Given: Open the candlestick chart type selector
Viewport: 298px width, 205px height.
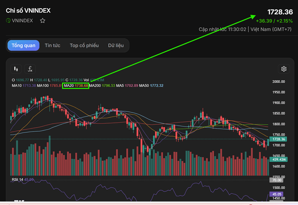Looking at the screenshot, I should point(16,69).
